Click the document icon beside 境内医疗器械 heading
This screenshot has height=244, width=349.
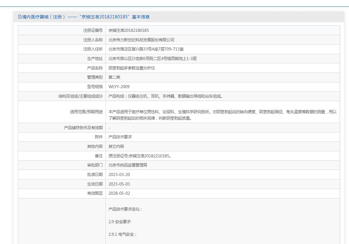pos(20,17)
